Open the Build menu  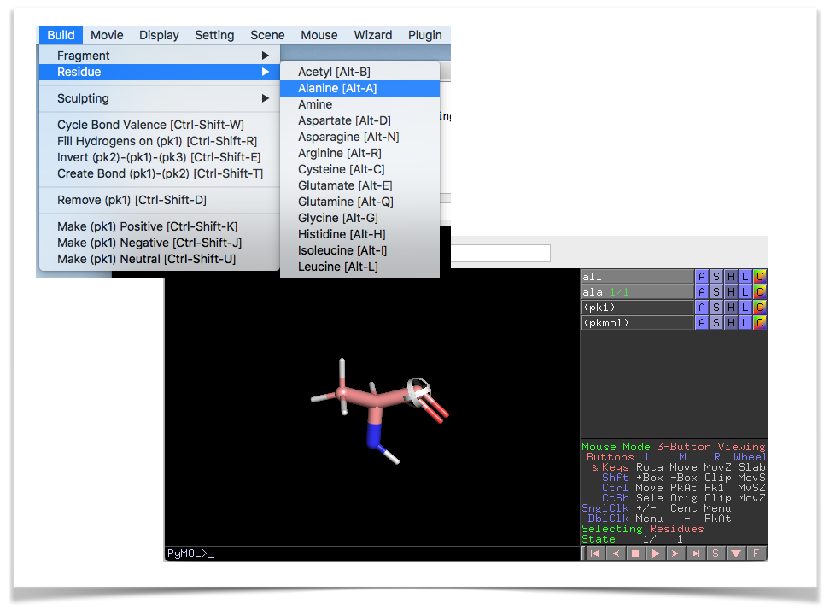[61, 36]
